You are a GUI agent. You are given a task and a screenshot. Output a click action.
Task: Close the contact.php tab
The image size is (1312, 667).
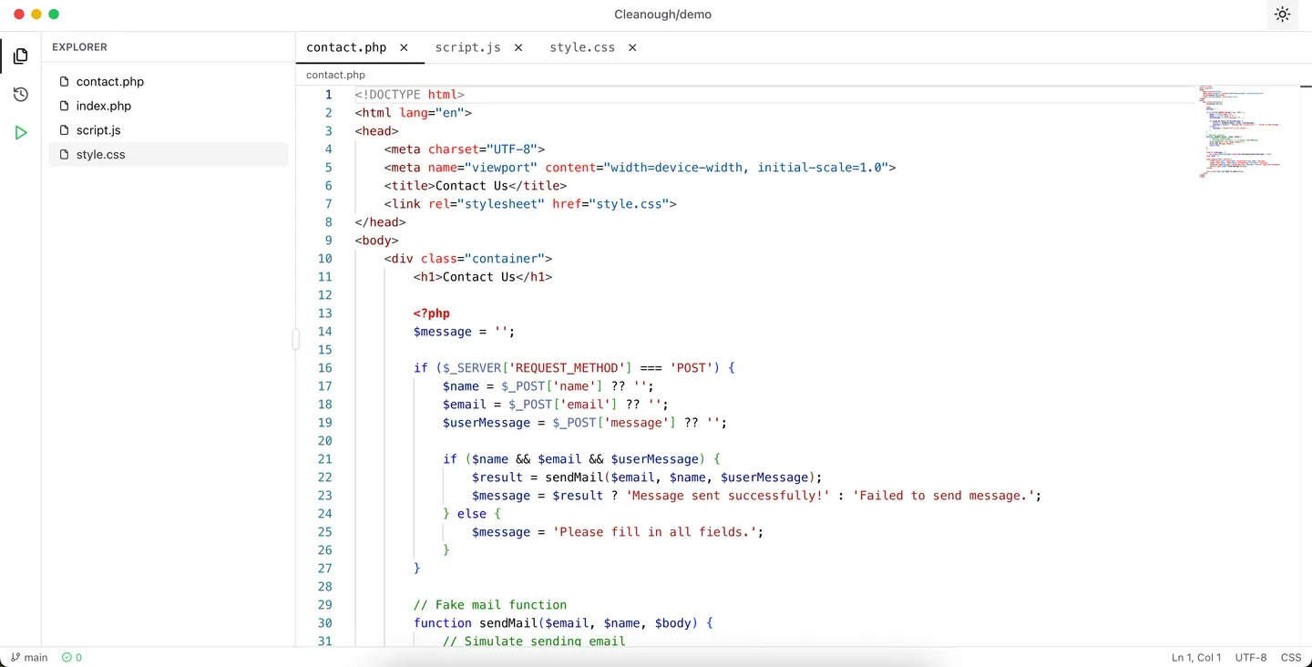[x=404, y=47]
